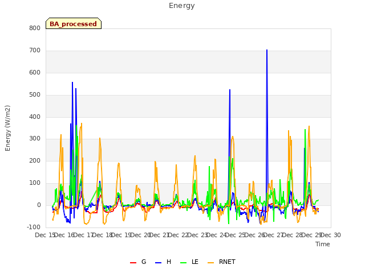Click the 600 y-axis label

pyautogui.click(x=35, y=73)
